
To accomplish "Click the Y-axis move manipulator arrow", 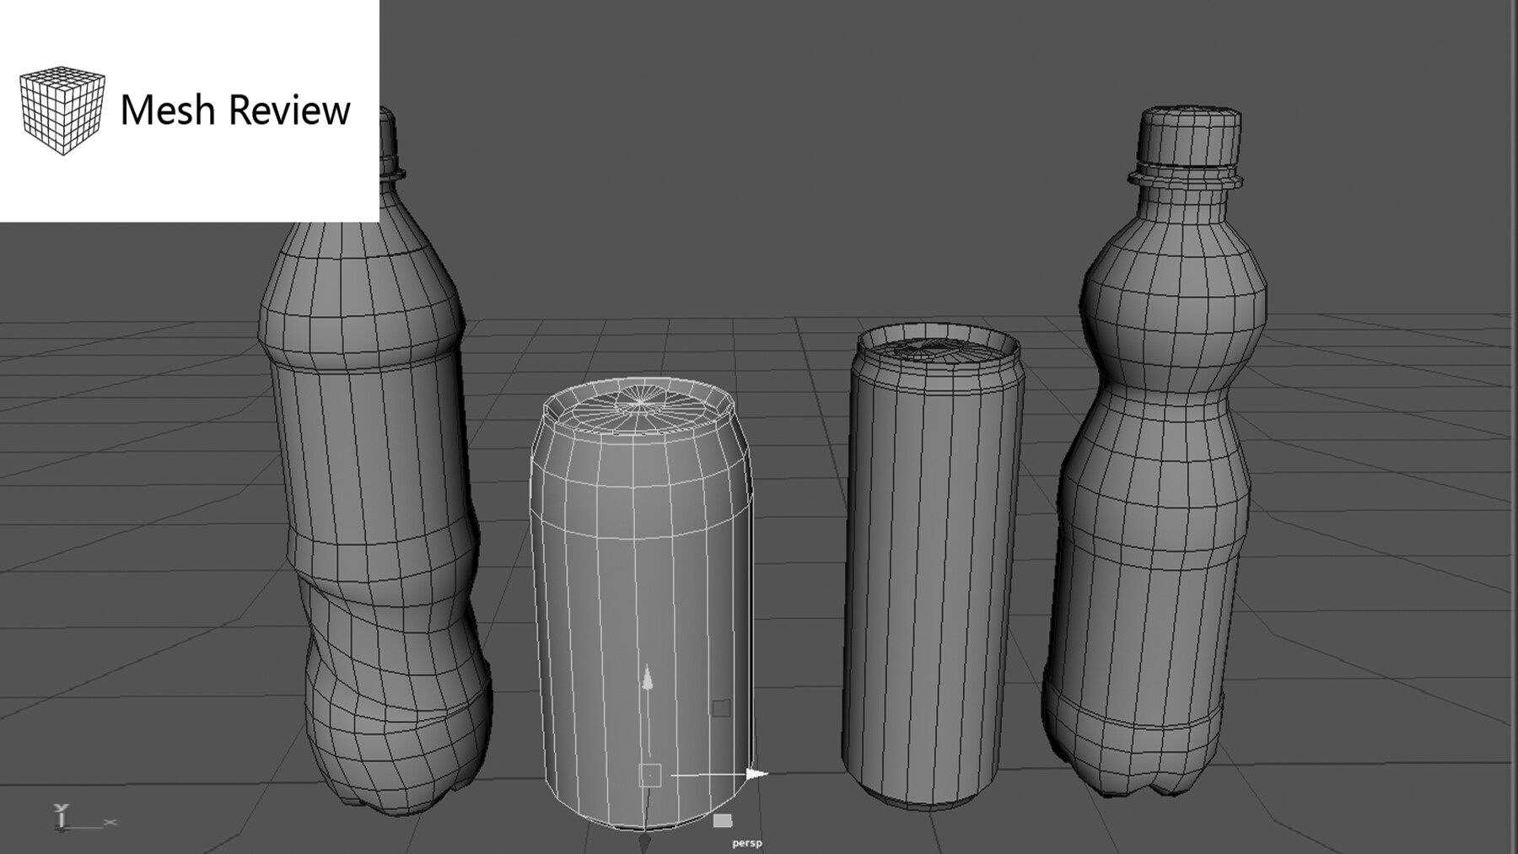I will click(x=647, y=678).
